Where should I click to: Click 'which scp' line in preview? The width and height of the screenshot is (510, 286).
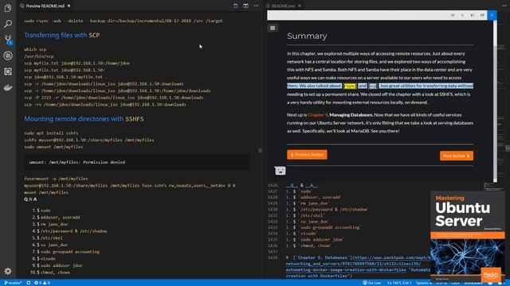(x=35, y=49)
